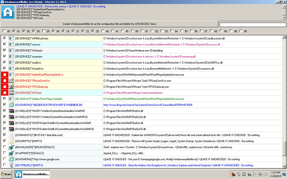This screenshot has width=287, height=179.
Task: Click the WNLOGON row icon
Action: 11,147
